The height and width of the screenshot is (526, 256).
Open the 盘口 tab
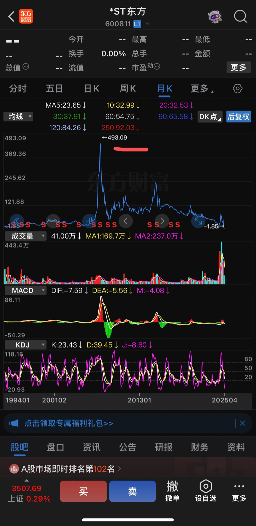55,447
